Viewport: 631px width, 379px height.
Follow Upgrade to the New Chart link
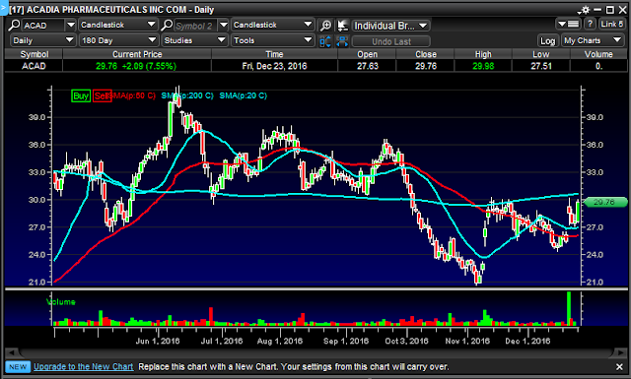[83, 366]
